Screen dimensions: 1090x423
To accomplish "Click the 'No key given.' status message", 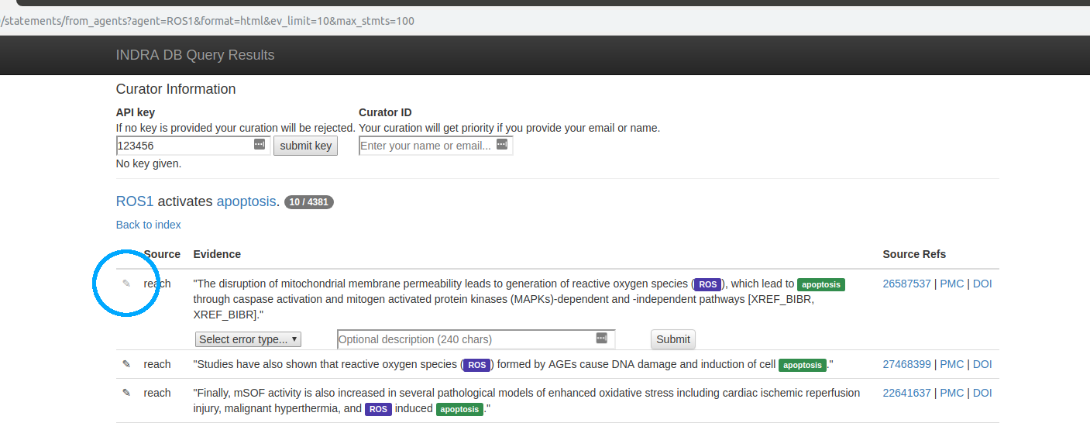I will point(149,163).
